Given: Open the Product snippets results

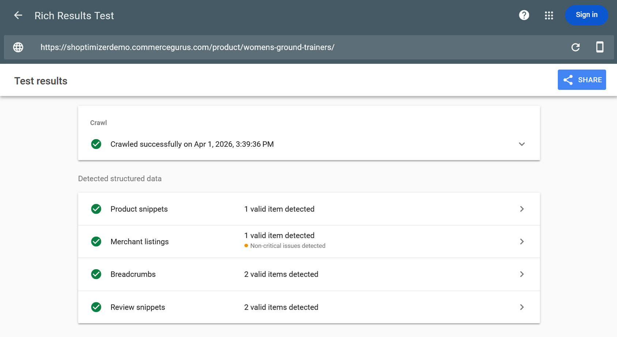Looking at the screenshot, I should click(x=522, y=209).
